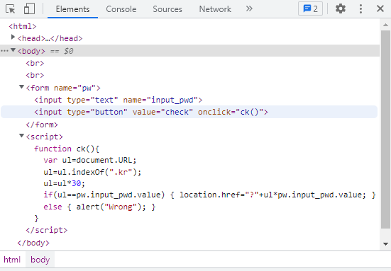Click the onclick="ck()" attribute
The width and height of the screenshot is (391, 271).
point(231,112)
